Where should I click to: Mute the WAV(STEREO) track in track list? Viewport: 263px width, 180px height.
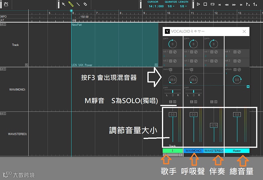tap(2, 114)
